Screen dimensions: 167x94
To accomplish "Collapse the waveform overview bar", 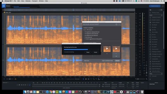I will [x=3, y=10].
